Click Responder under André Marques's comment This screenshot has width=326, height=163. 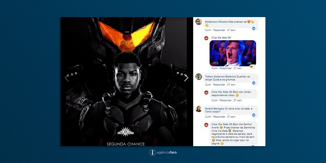(219, 117)
